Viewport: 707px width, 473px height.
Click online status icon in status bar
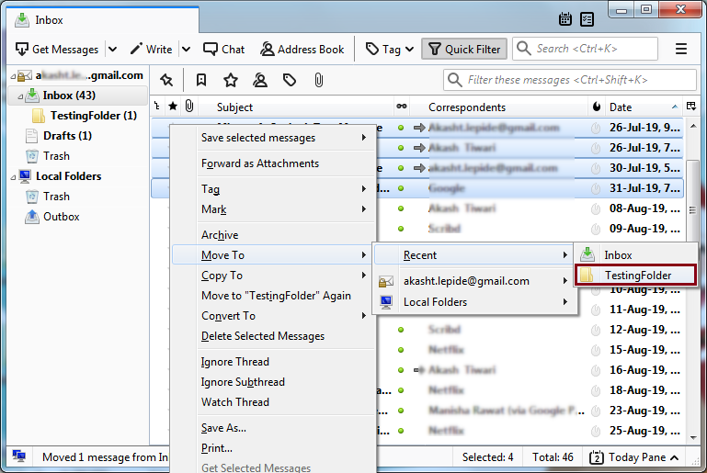pos(19,456)
